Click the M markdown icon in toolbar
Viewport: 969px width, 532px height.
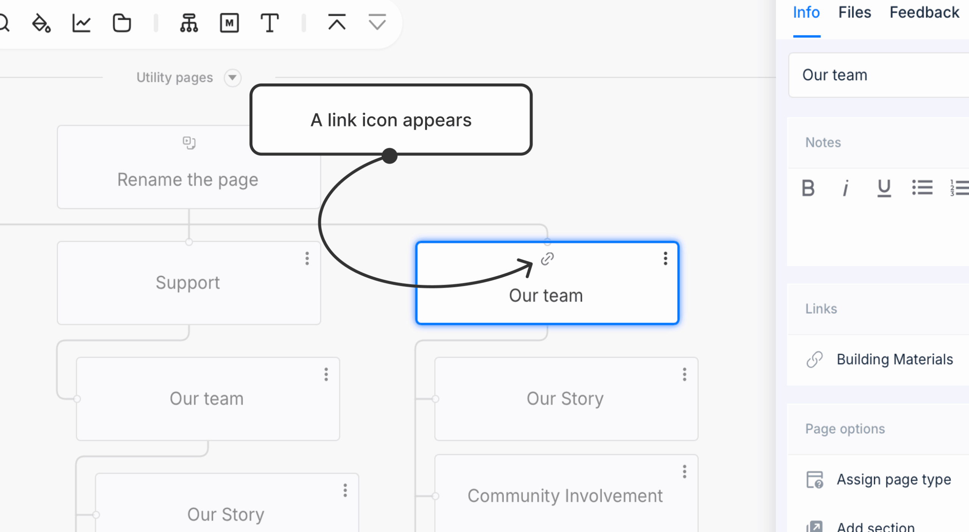click(229, 23)
